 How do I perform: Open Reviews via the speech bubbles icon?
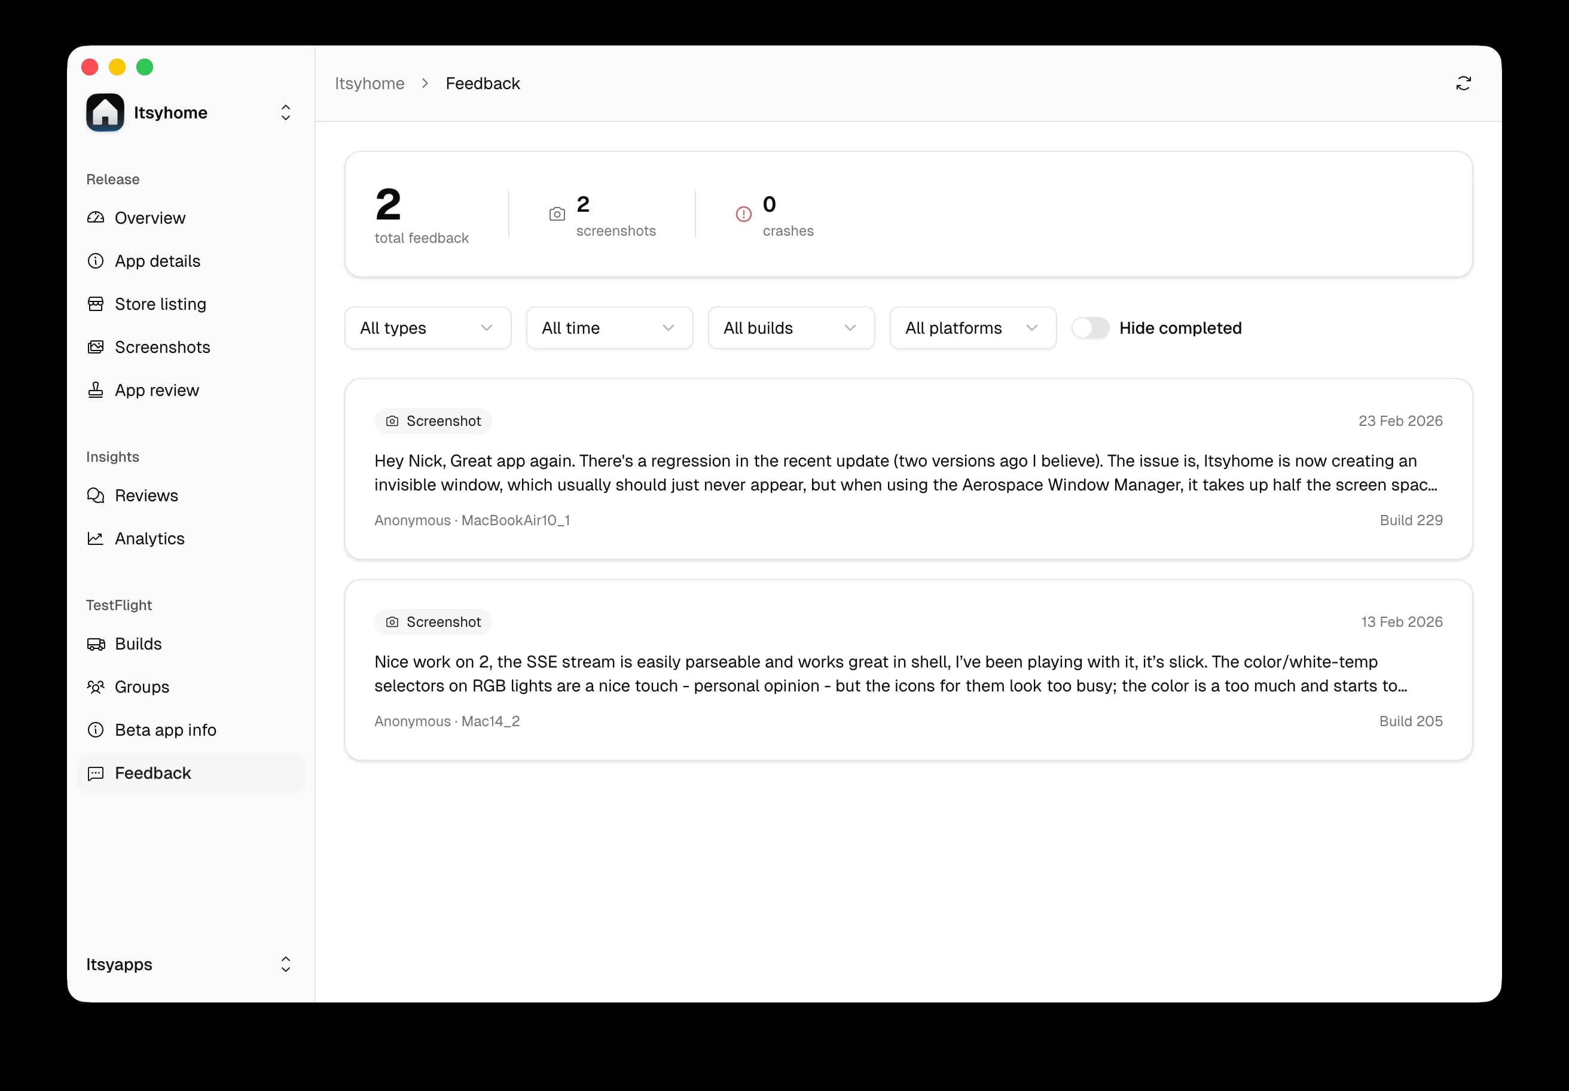[96, 496]
